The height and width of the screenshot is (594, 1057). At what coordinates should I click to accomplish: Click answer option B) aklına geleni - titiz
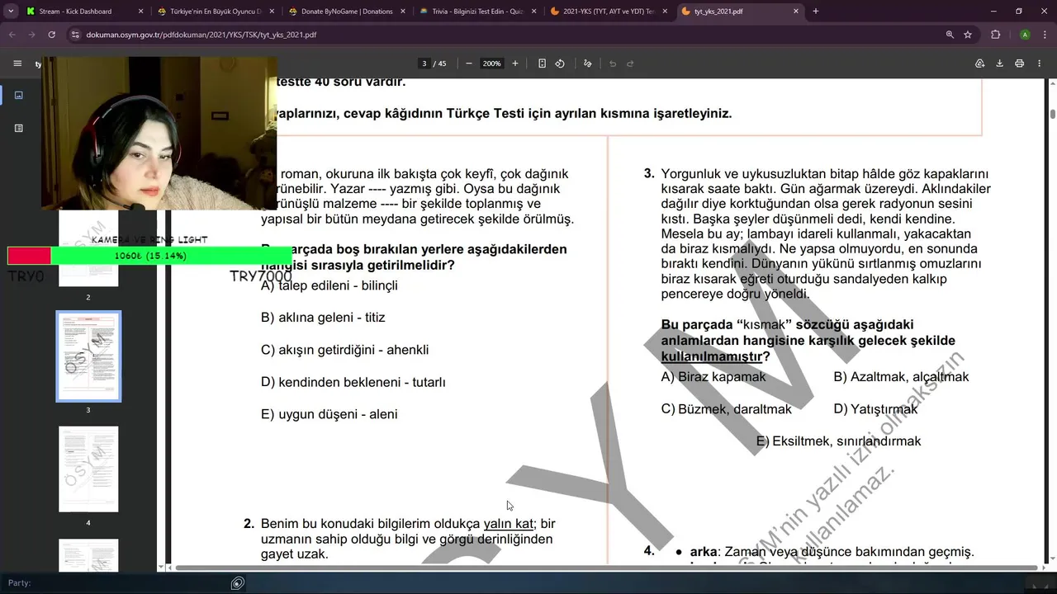coord(323,318)
